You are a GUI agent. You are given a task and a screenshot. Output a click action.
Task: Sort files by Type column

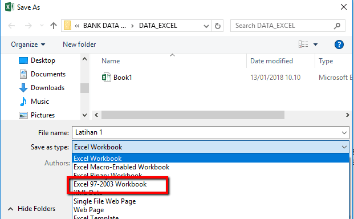coord(325,61)
